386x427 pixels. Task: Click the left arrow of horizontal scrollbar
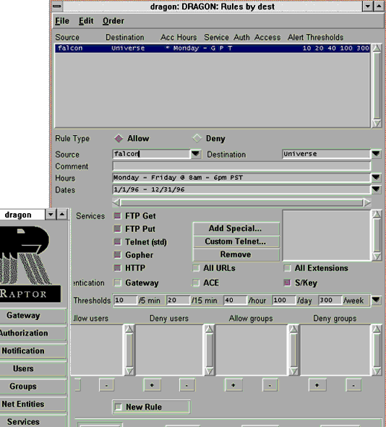point(116,202)
